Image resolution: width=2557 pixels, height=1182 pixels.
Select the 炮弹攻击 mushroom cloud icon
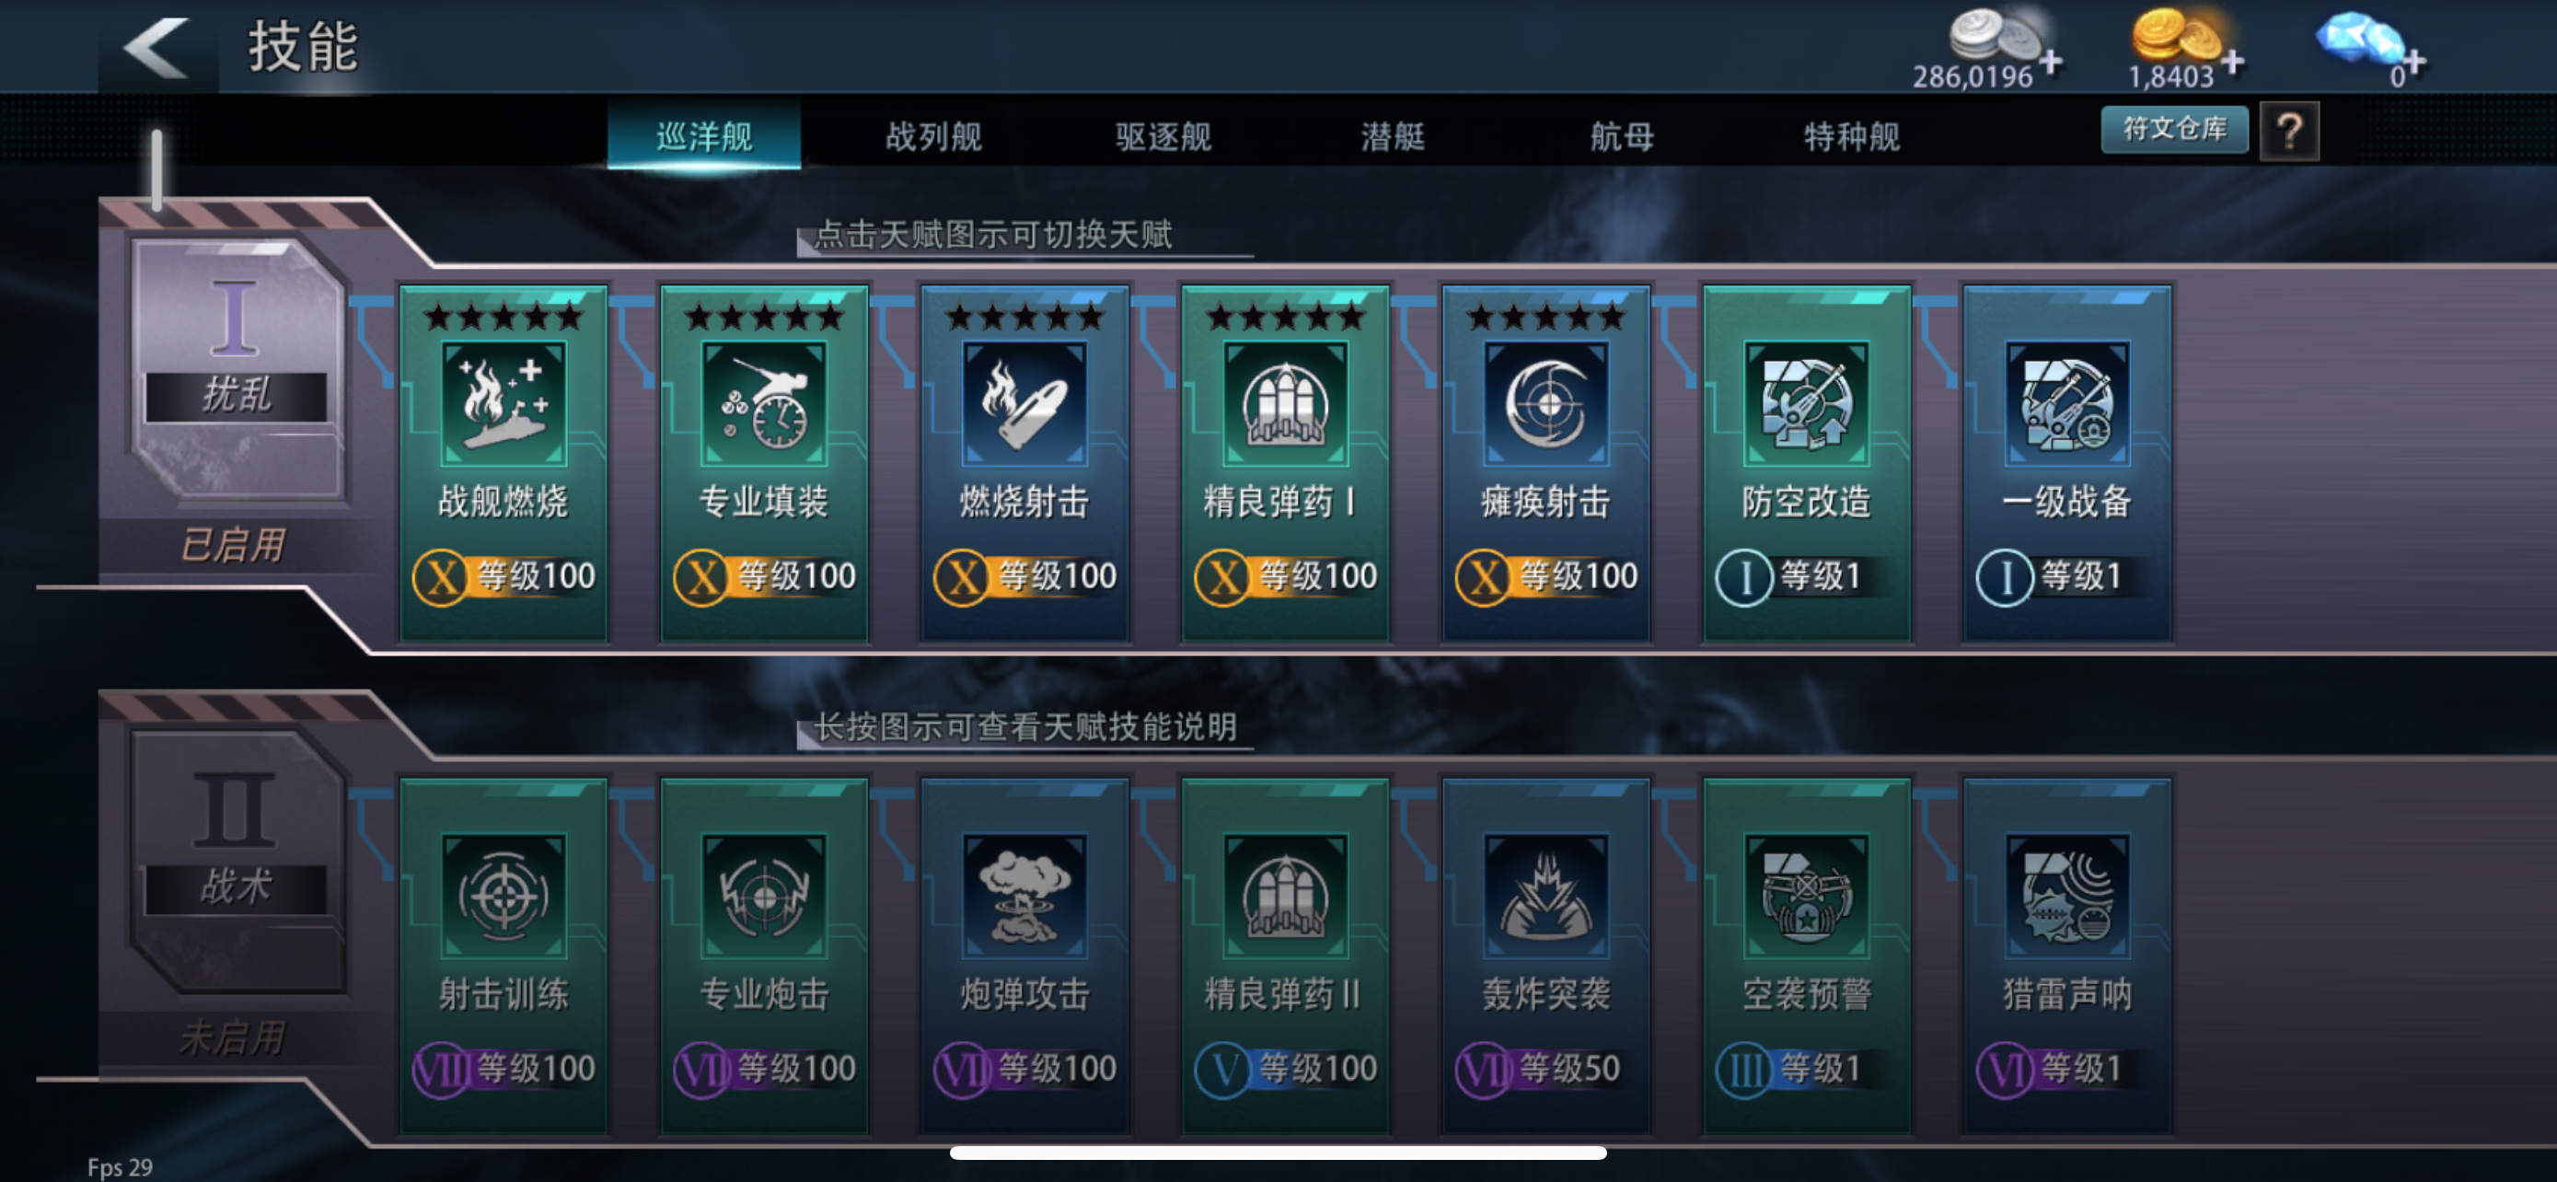[x=1024, y=895]
